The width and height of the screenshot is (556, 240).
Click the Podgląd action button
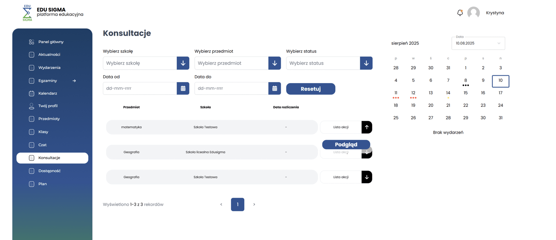click(346, 144)
